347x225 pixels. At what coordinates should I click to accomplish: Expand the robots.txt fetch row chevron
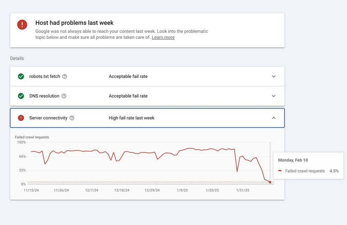pyautogui.click(x=273, y=76)
